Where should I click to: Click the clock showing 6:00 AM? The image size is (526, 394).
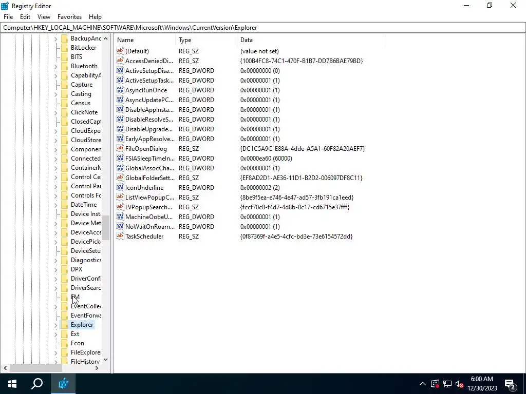482,379
